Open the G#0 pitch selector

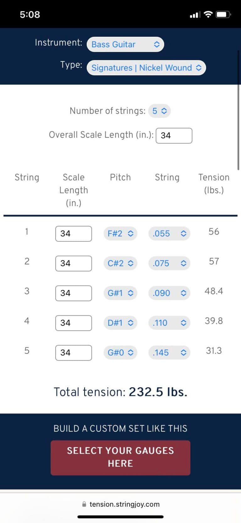[x=120, y=352]
